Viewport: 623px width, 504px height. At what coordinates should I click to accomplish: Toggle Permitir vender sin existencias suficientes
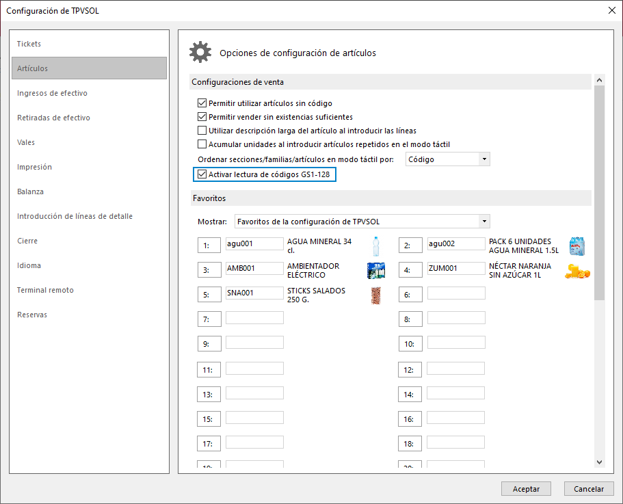point(202,117)
